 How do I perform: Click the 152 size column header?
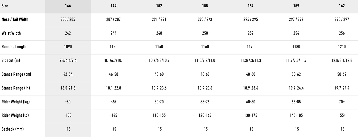click(x=159, y=6)
